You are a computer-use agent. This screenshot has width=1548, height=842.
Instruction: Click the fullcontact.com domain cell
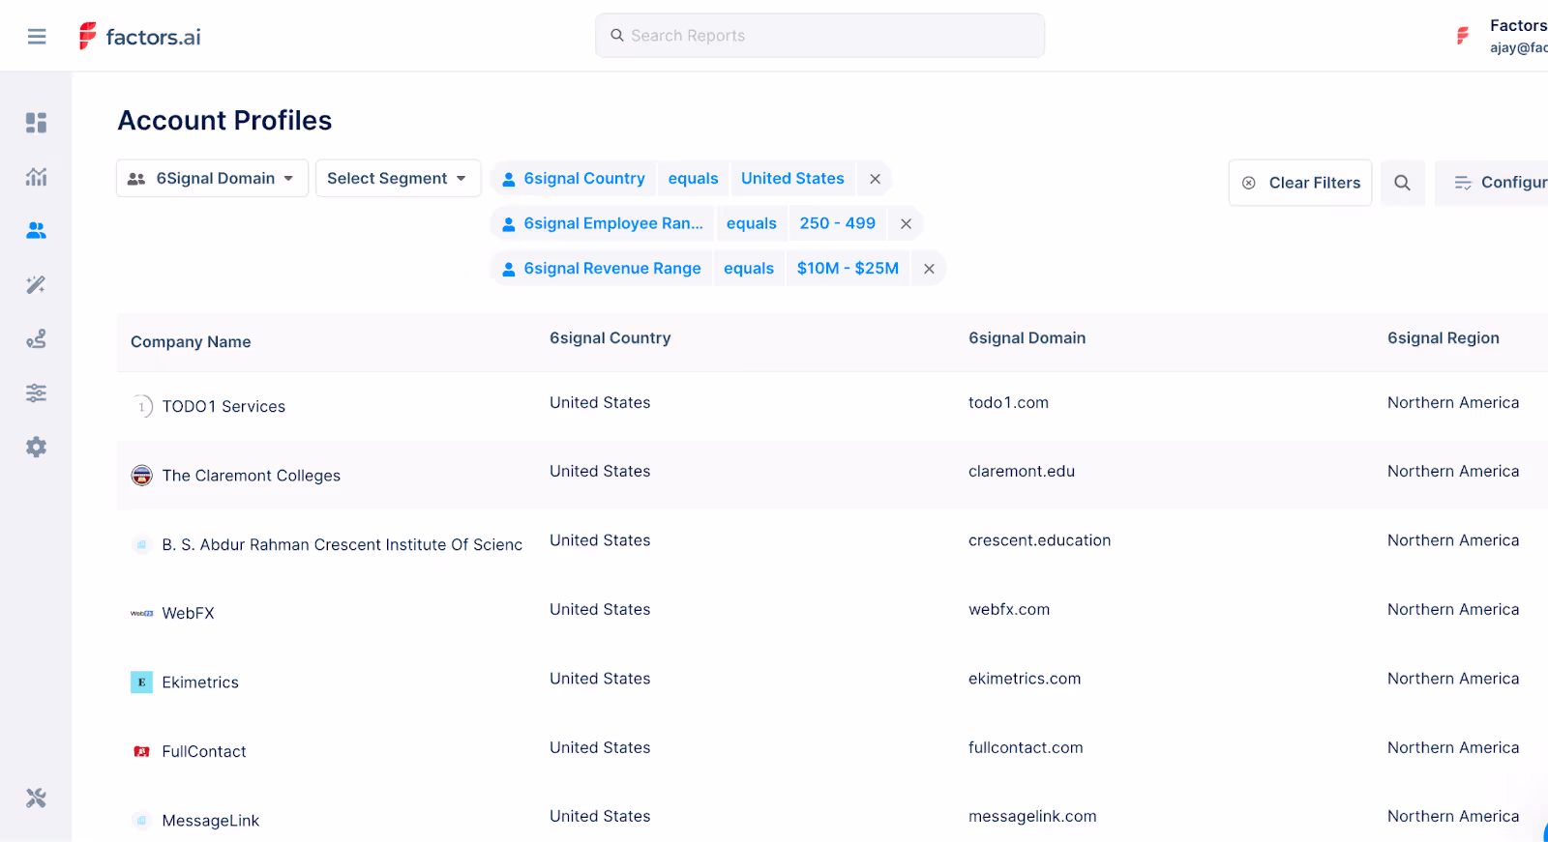point(1026,748)
